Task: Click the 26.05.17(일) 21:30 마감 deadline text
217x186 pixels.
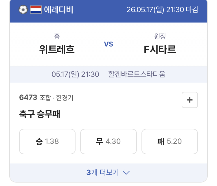Action: pos(163,10)
